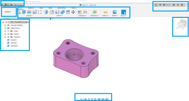Open the File menu dropdown
Viewport: 189px width, 101px height.
6,5
